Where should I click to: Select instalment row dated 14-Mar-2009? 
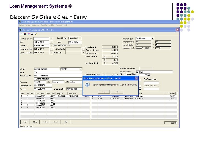(x=55, y=107)
